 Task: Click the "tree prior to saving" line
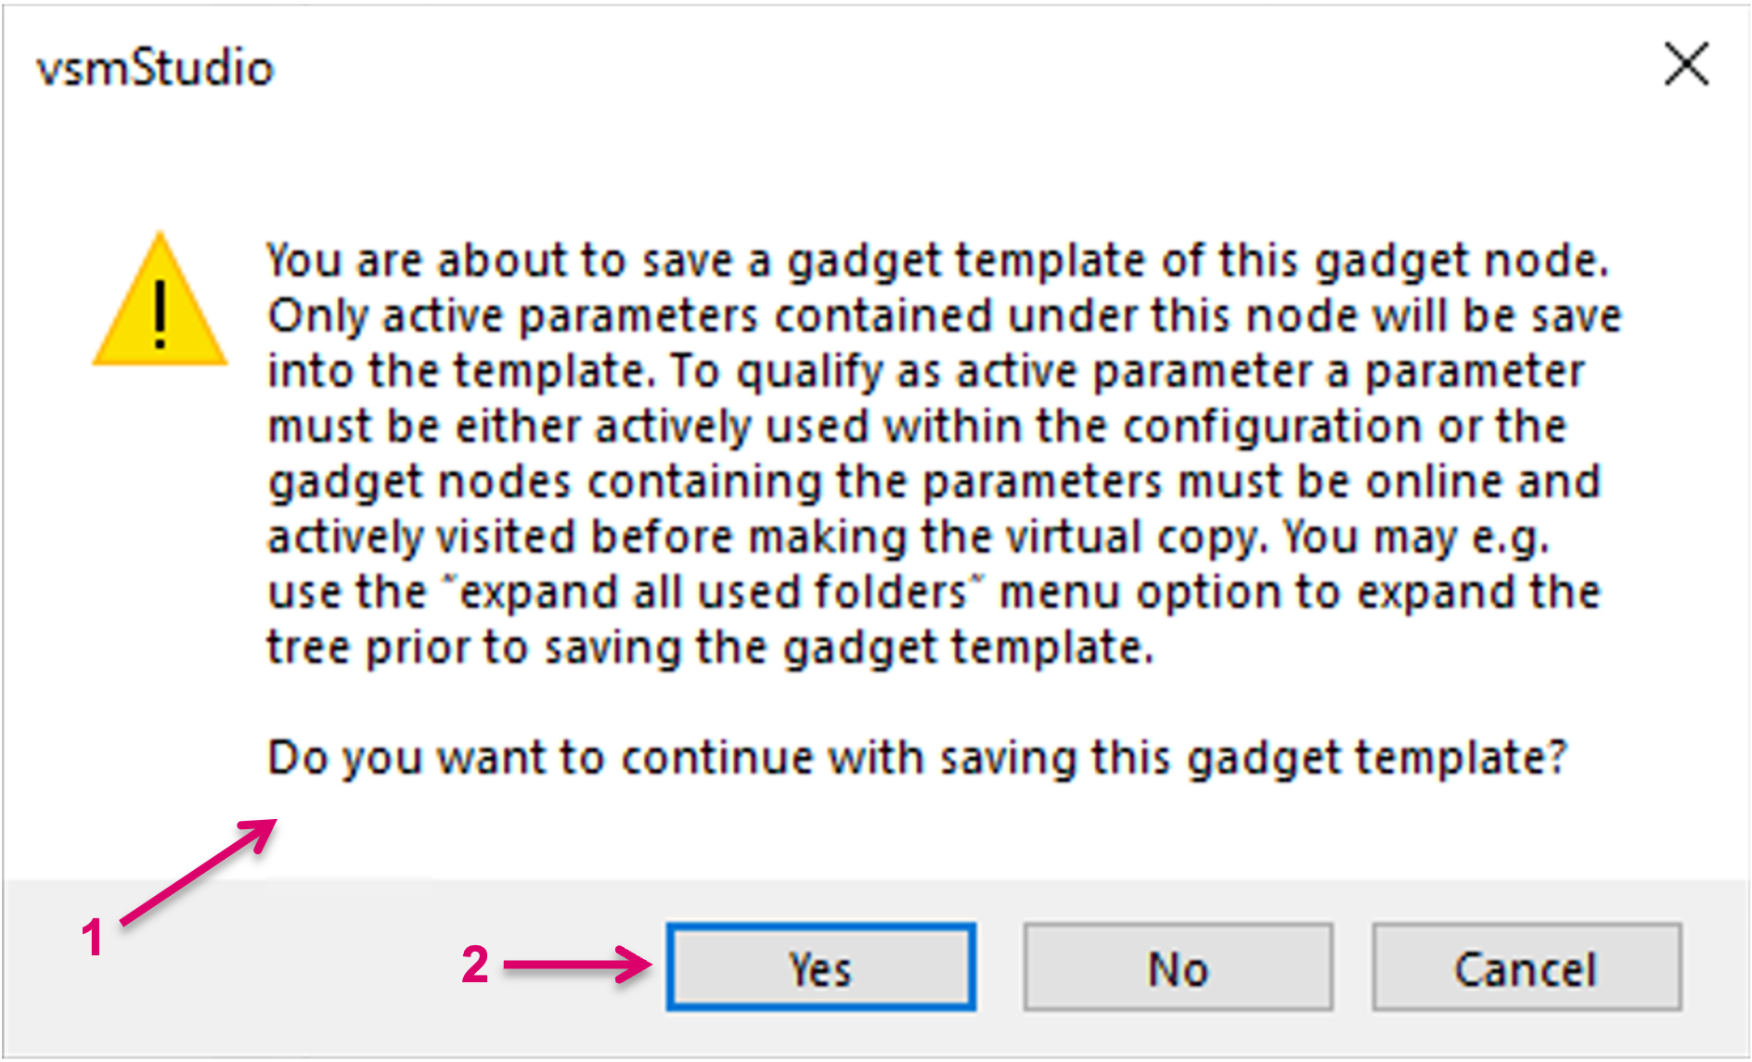click(x=711, y=647)
